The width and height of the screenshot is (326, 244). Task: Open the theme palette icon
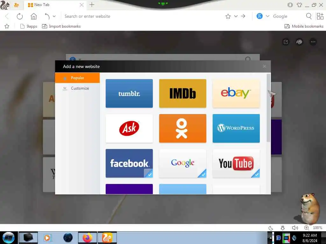[x=299, y=42]
